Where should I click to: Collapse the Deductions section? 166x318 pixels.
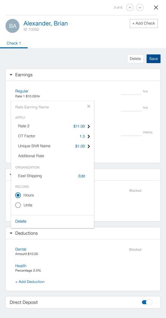(11, 233)
